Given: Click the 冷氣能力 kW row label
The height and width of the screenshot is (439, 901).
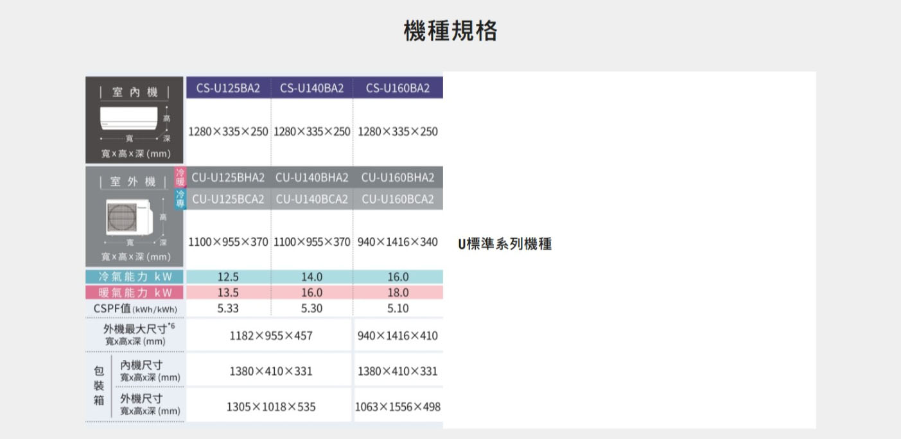Looking at the screenshot, I should pyautogui.click(x=135, y=277).
